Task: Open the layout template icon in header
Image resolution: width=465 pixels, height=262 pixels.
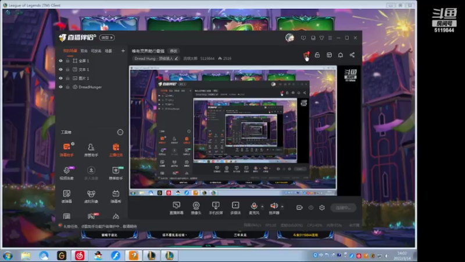Action: pos(329,55)
